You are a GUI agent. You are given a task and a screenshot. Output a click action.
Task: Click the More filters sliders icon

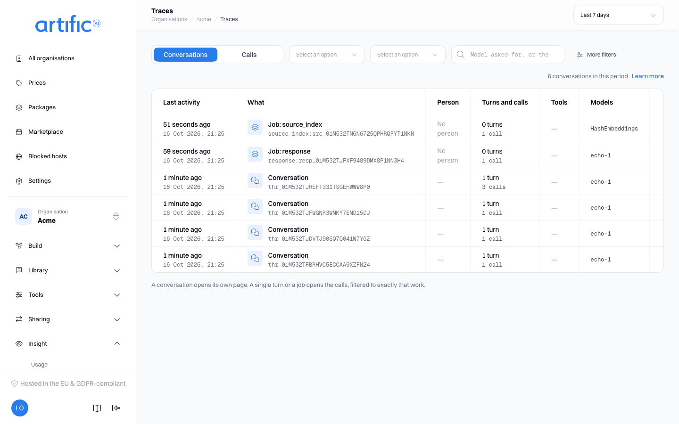(580, 55)
